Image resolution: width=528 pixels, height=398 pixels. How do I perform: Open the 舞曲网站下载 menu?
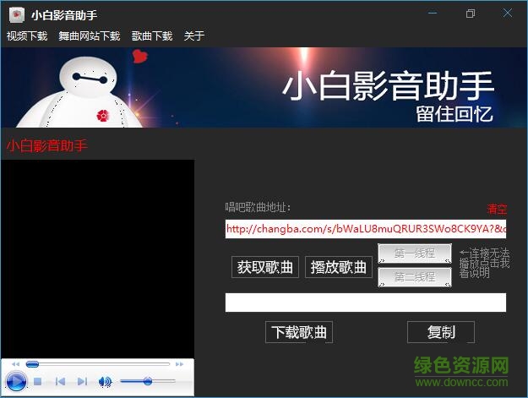[90, 36]
